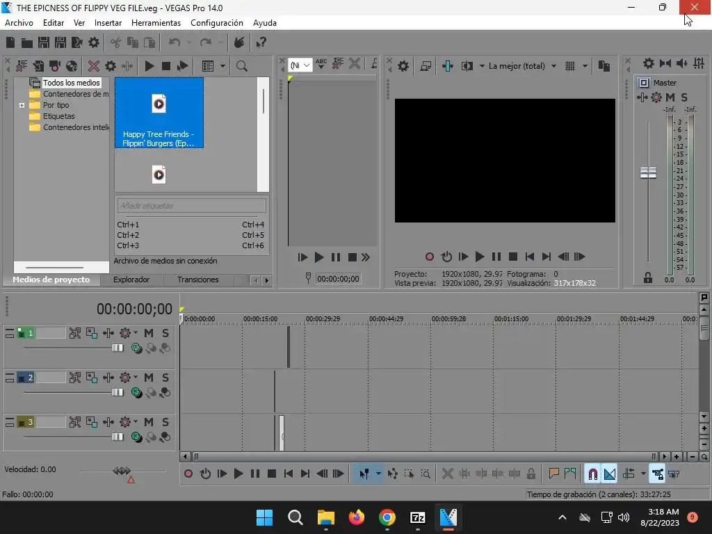712x534 pixels.
Task: Toggle snapping magnet icon on timeline toolbar
Action: click(x=592, y=474)
